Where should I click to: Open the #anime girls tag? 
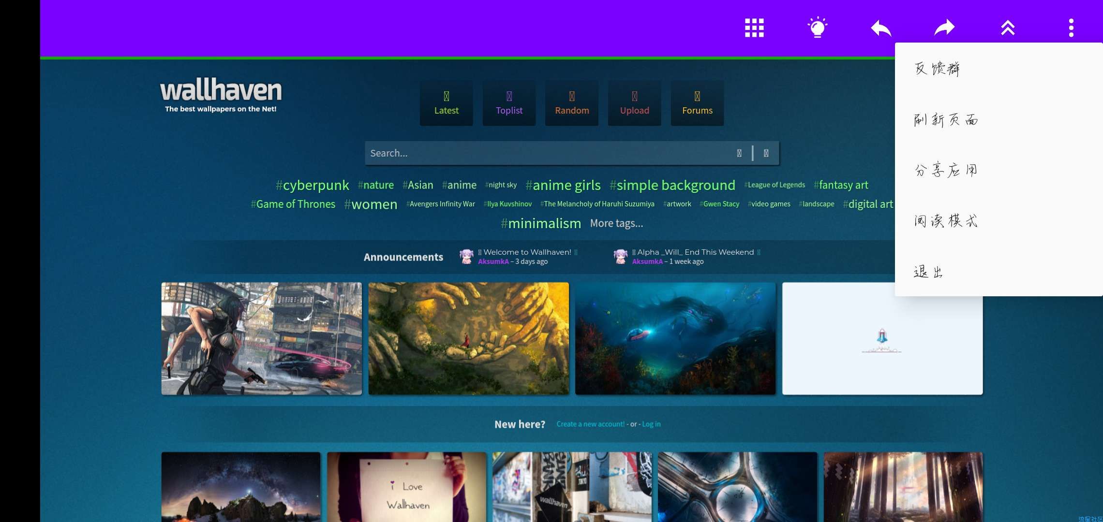point(563,185)
